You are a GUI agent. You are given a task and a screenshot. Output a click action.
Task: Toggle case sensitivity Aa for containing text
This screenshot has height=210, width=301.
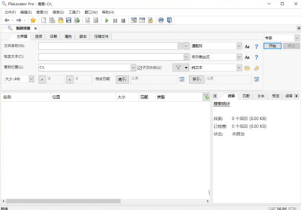tap(247, 57)
